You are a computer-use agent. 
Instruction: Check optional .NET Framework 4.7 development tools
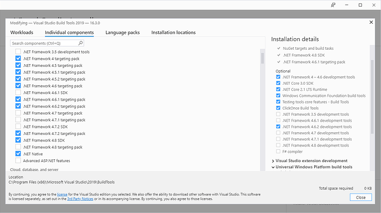point(278,133)
